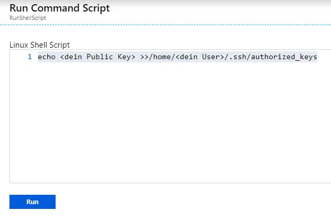Click line number 1 in the editor gutter
This screenshot has width=331, height=222.
tap(30, 57)
